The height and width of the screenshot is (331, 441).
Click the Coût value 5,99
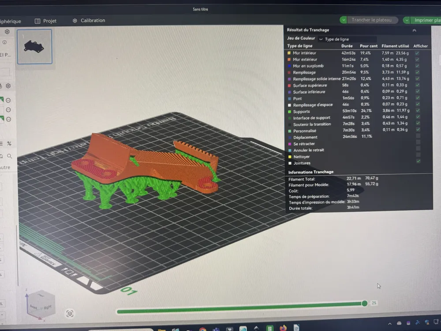(351, 190)
